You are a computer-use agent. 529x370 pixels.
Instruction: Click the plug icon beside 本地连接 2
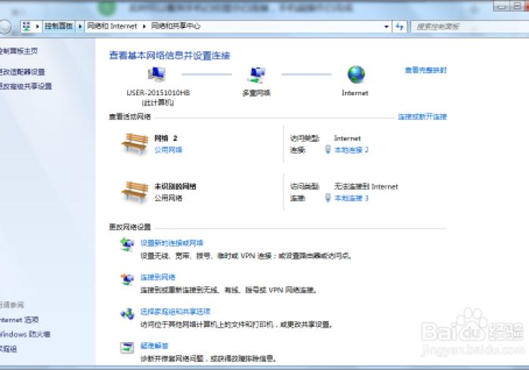[327, 150]
